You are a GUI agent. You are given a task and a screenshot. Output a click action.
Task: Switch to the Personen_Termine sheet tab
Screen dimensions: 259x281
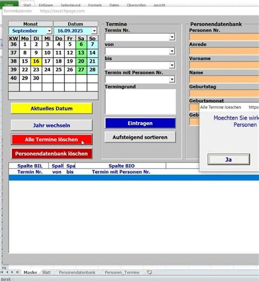122,272
